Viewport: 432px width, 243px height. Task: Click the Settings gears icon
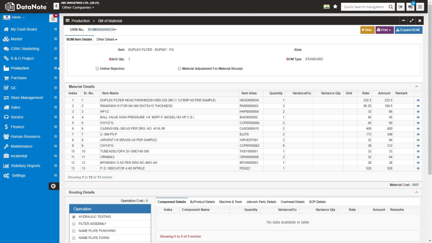6,175
